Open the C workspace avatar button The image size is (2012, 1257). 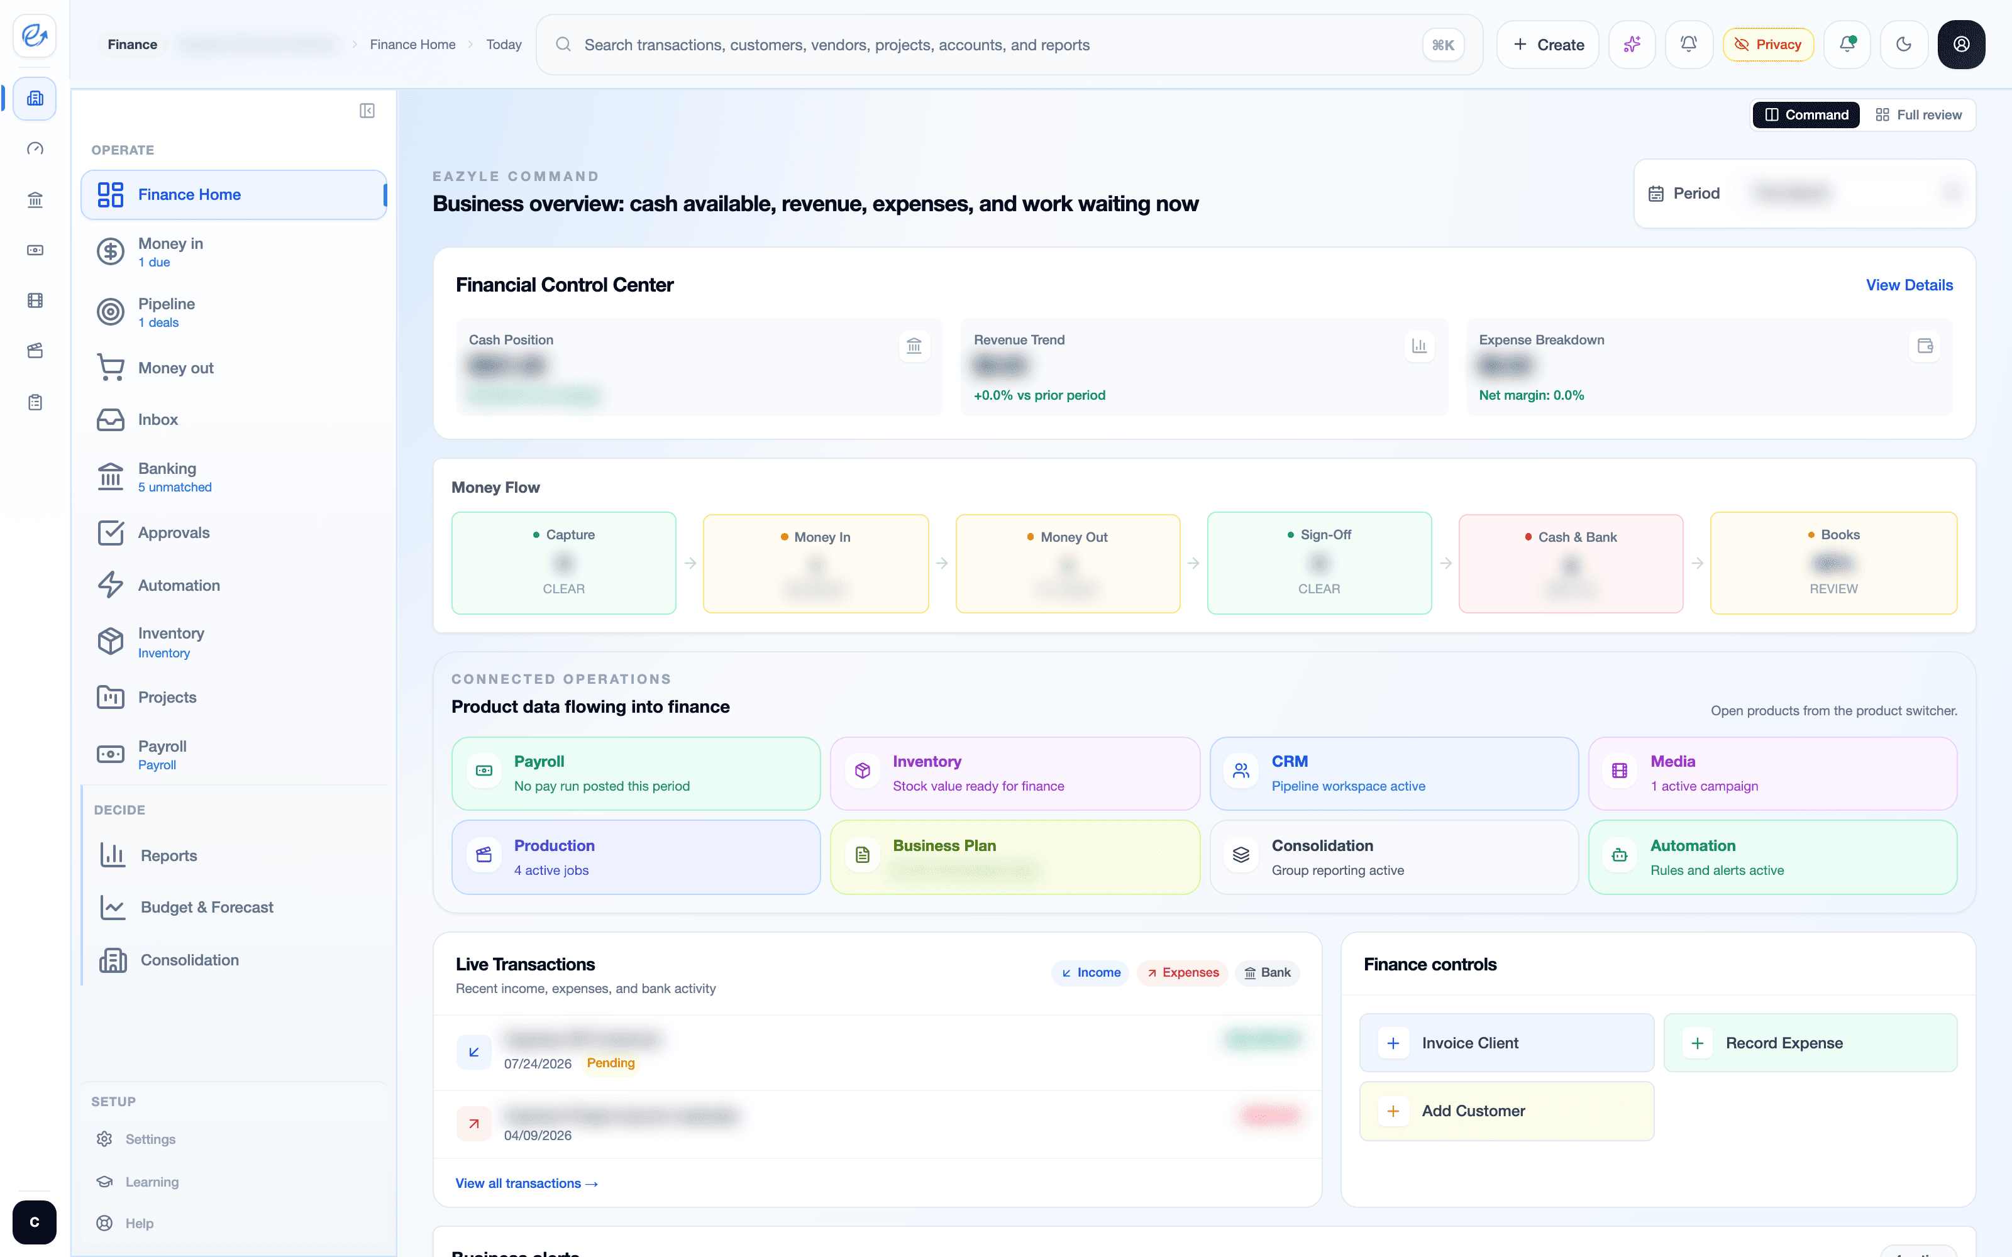point(35,1222)
